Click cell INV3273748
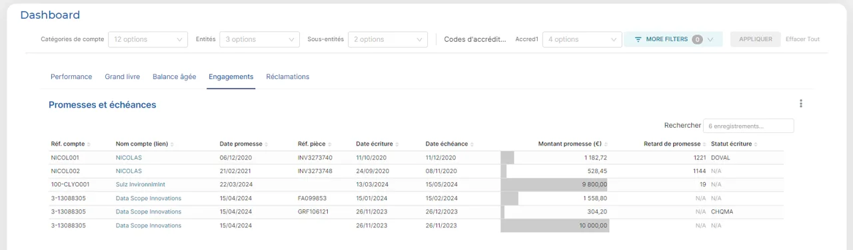The height and width of the screenshot is (250, 853). (315, 171)
